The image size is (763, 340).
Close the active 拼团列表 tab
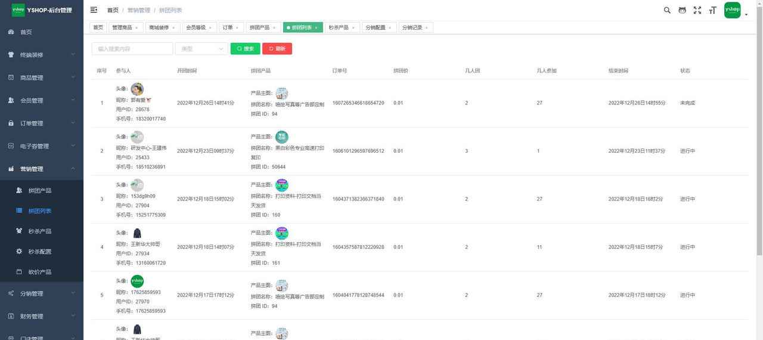pos(317,27)
